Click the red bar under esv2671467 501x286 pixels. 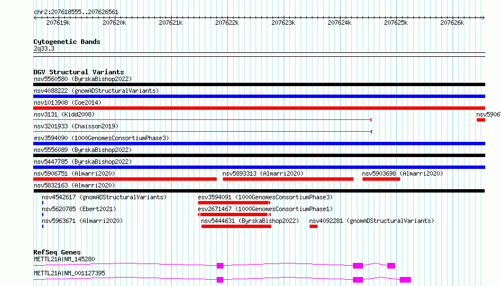pyautogui.click(x=234, y=214)
